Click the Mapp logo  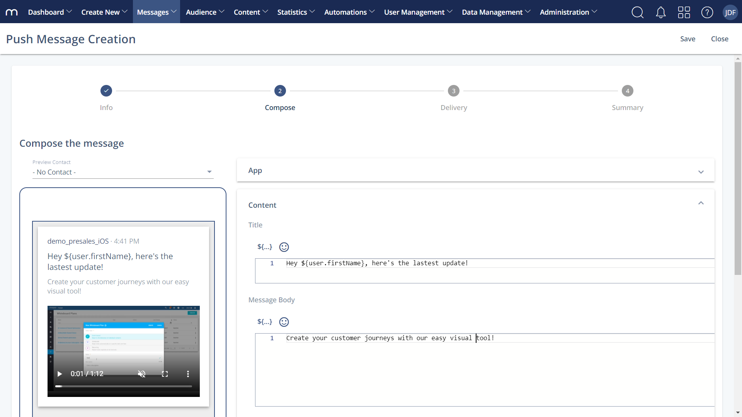[11, 12]
